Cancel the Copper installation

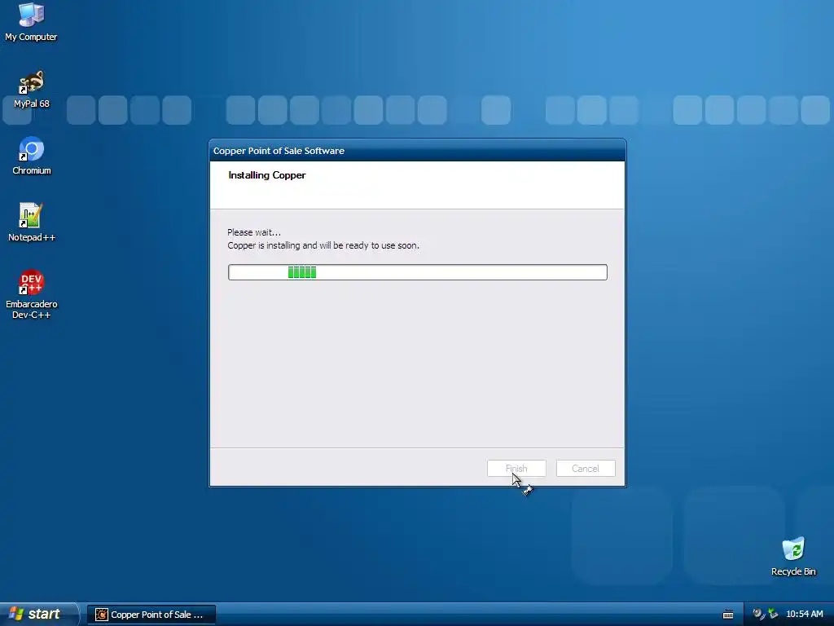[x=586, y=469]
